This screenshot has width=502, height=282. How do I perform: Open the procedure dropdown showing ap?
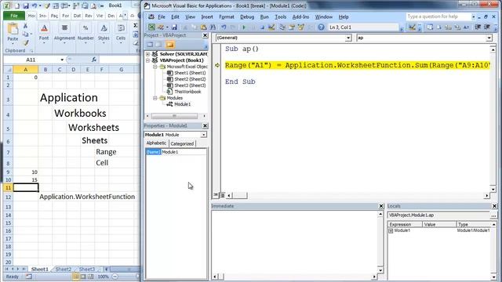489,38
